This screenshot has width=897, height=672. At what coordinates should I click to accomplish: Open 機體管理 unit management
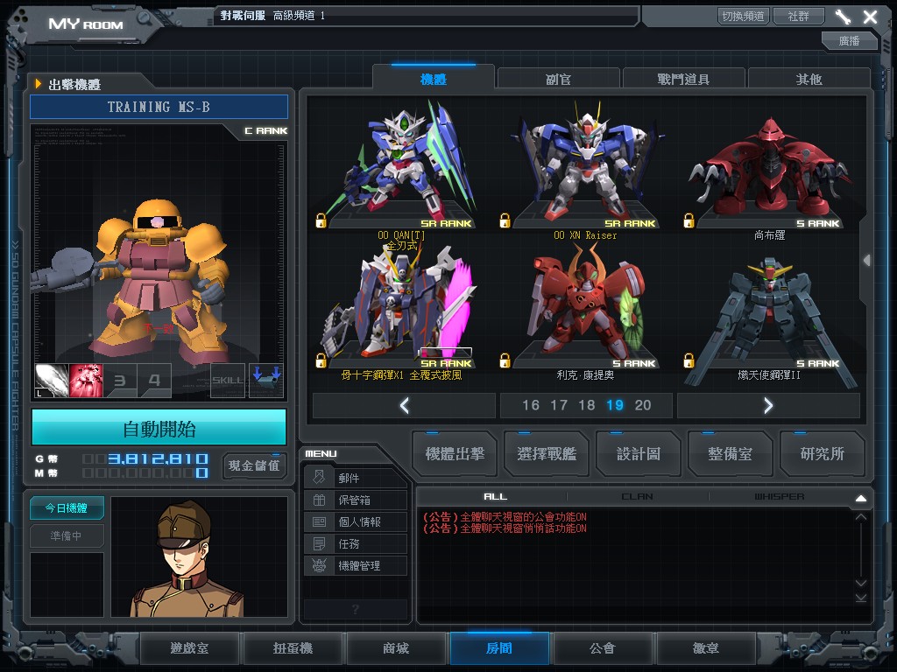(x=356, y=565)
